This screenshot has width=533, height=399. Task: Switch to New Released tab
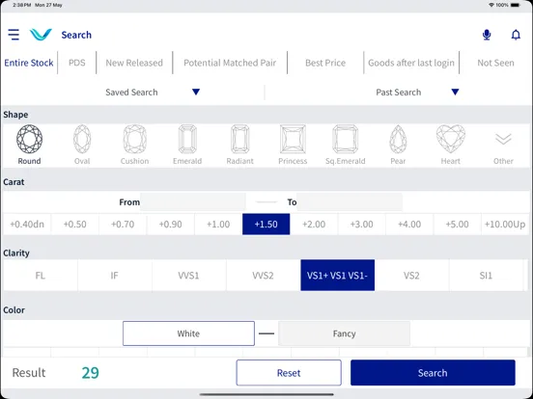[134, 63]
